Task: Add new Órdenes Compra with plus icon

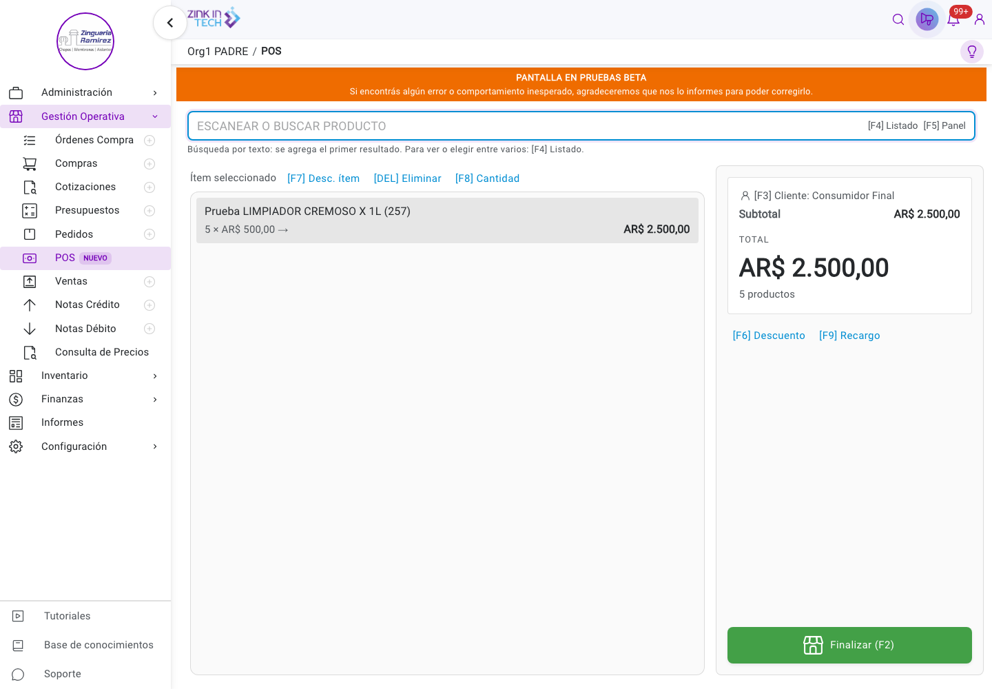Action: coord(149,140)
